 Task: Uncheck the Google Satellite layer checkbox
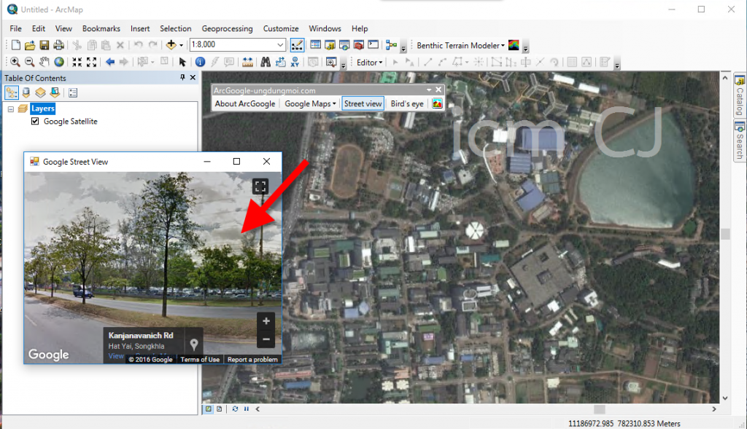(x=36, y=121)
